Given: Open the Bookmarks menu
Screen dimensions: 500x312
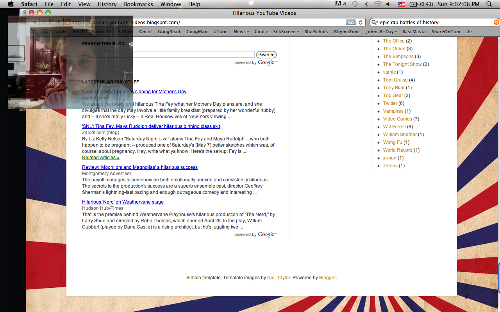Looking at the screenshot, I should (x=139, y=4).
